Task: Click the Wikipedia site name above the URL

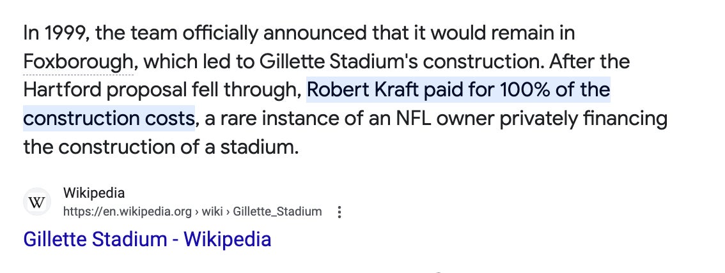Action: coord(94,193)
